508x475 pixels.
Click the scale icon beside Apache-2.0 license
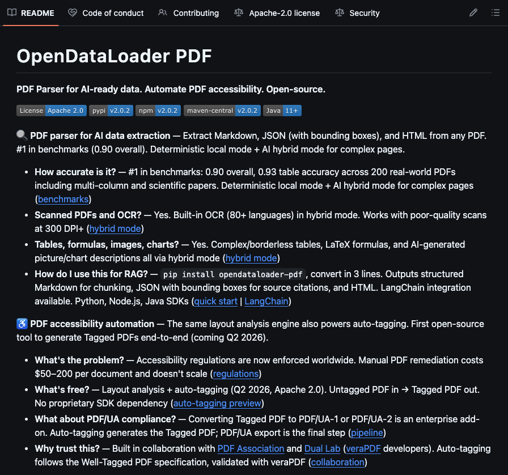click(x=239, y=12)
